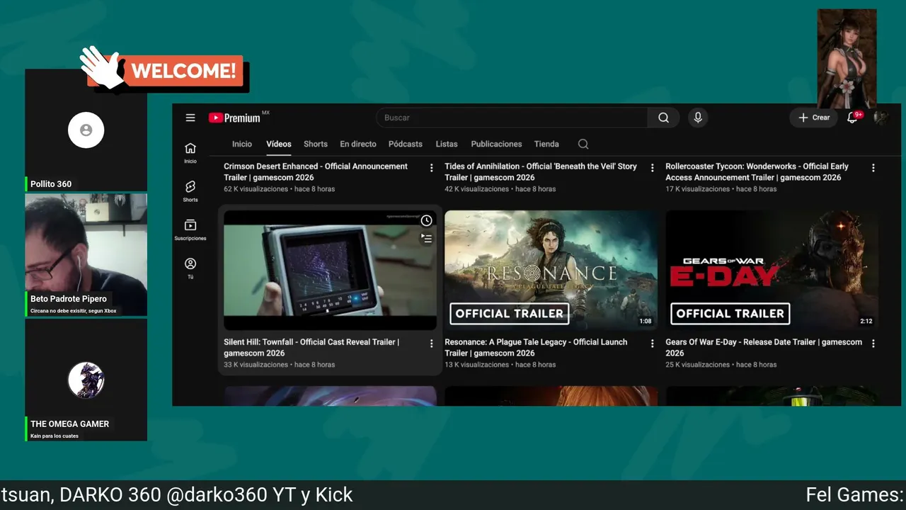
Task: Open the En directo tab
Action: (x=358, y=144)
